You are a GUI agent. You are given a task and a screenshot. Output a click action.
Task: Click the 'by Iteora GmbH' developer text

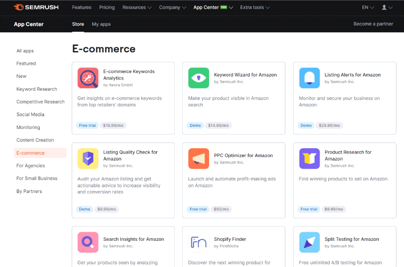pyautogui.click(x=118, y=85)
